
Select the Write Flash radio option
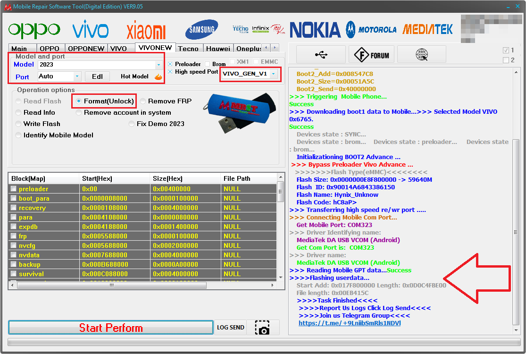(18, 124)
